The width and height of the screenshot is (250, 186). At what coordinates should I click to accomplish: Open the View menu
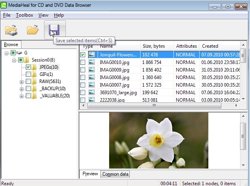[x=43, y=15]
